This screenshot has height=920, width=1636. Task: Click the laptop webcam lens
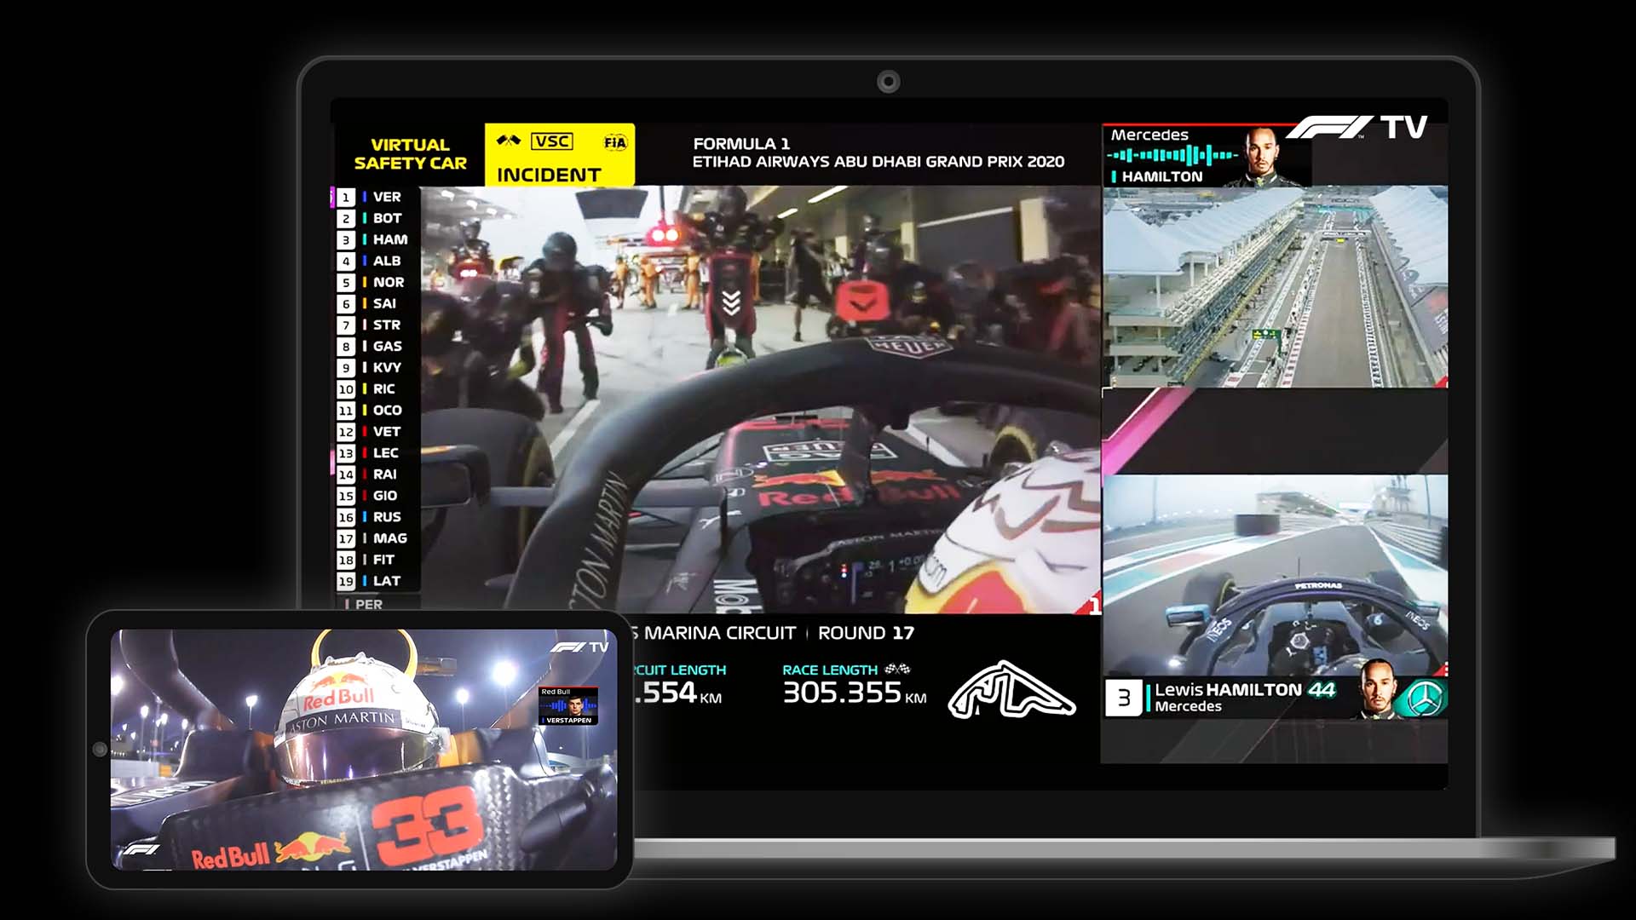pyautogui.click(x=889, y=82)
